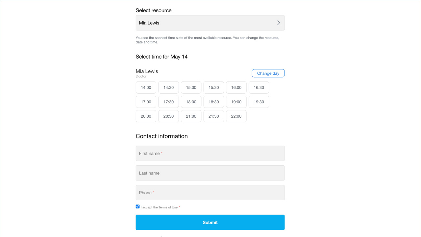
Task: Focus the Phone input field
Action: 210,193
